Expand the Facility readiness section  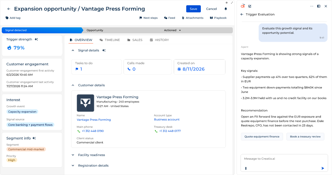(73, 155)
